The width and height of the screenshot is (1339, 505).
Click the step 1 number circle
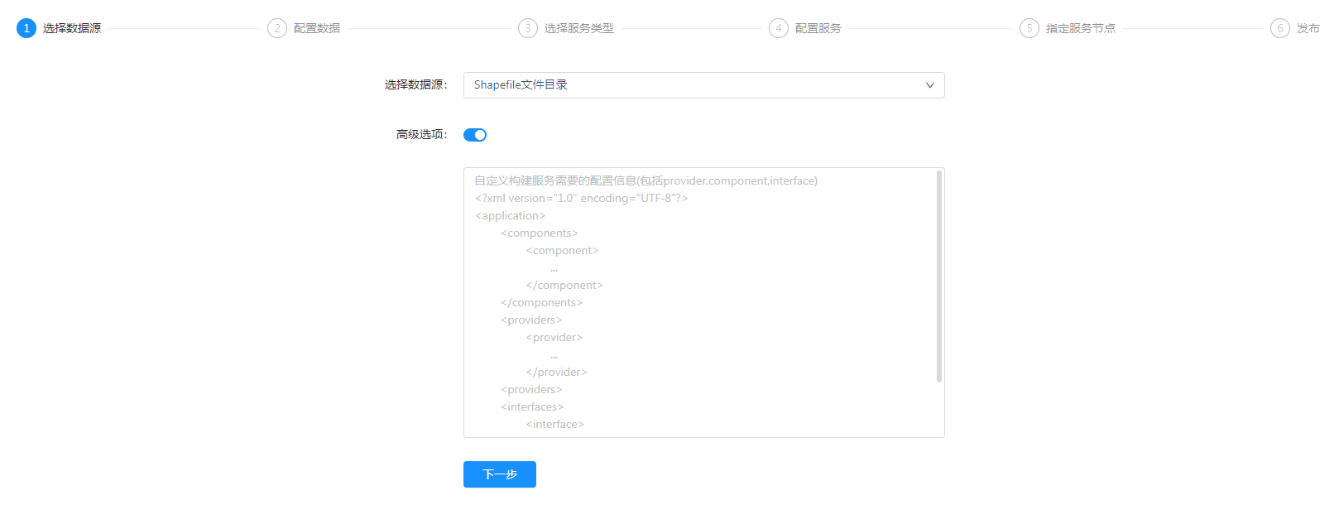click(26, 28)
